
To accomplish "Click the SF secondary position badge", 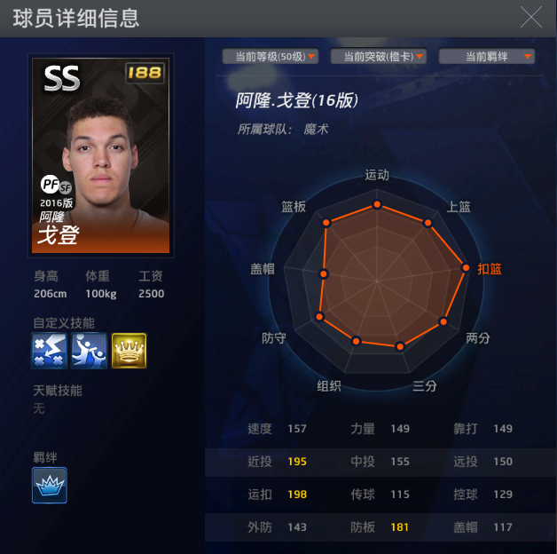I will click(x=66, y=187).
